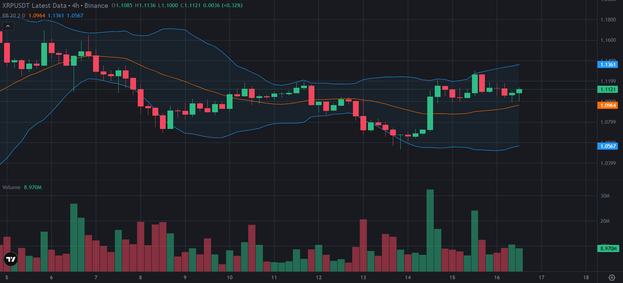Click the 1.0399 price-axis tick

(x=608, y=163)
